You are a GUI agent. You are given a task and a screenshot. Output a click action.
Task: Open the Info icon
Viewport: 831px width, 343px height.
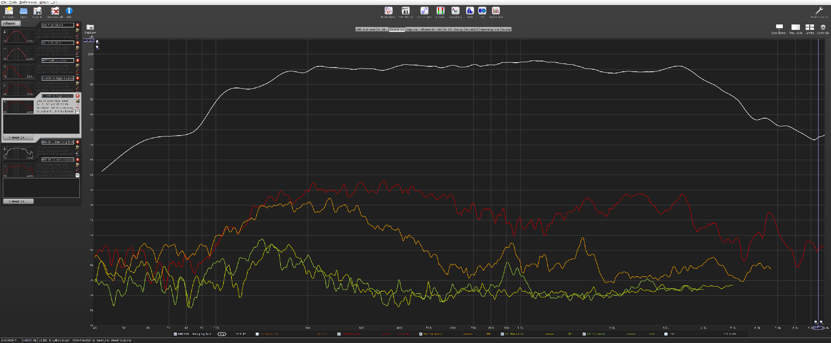click(69, 11)
